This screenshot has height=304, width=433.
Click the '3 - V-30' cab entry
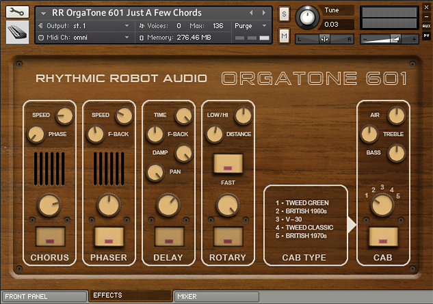click(289, 219)
